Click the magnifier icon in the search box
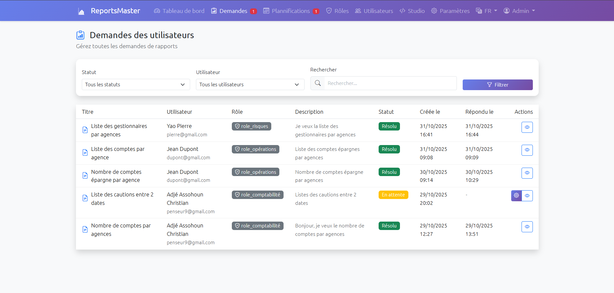614x293 pixels. [318, 83]
